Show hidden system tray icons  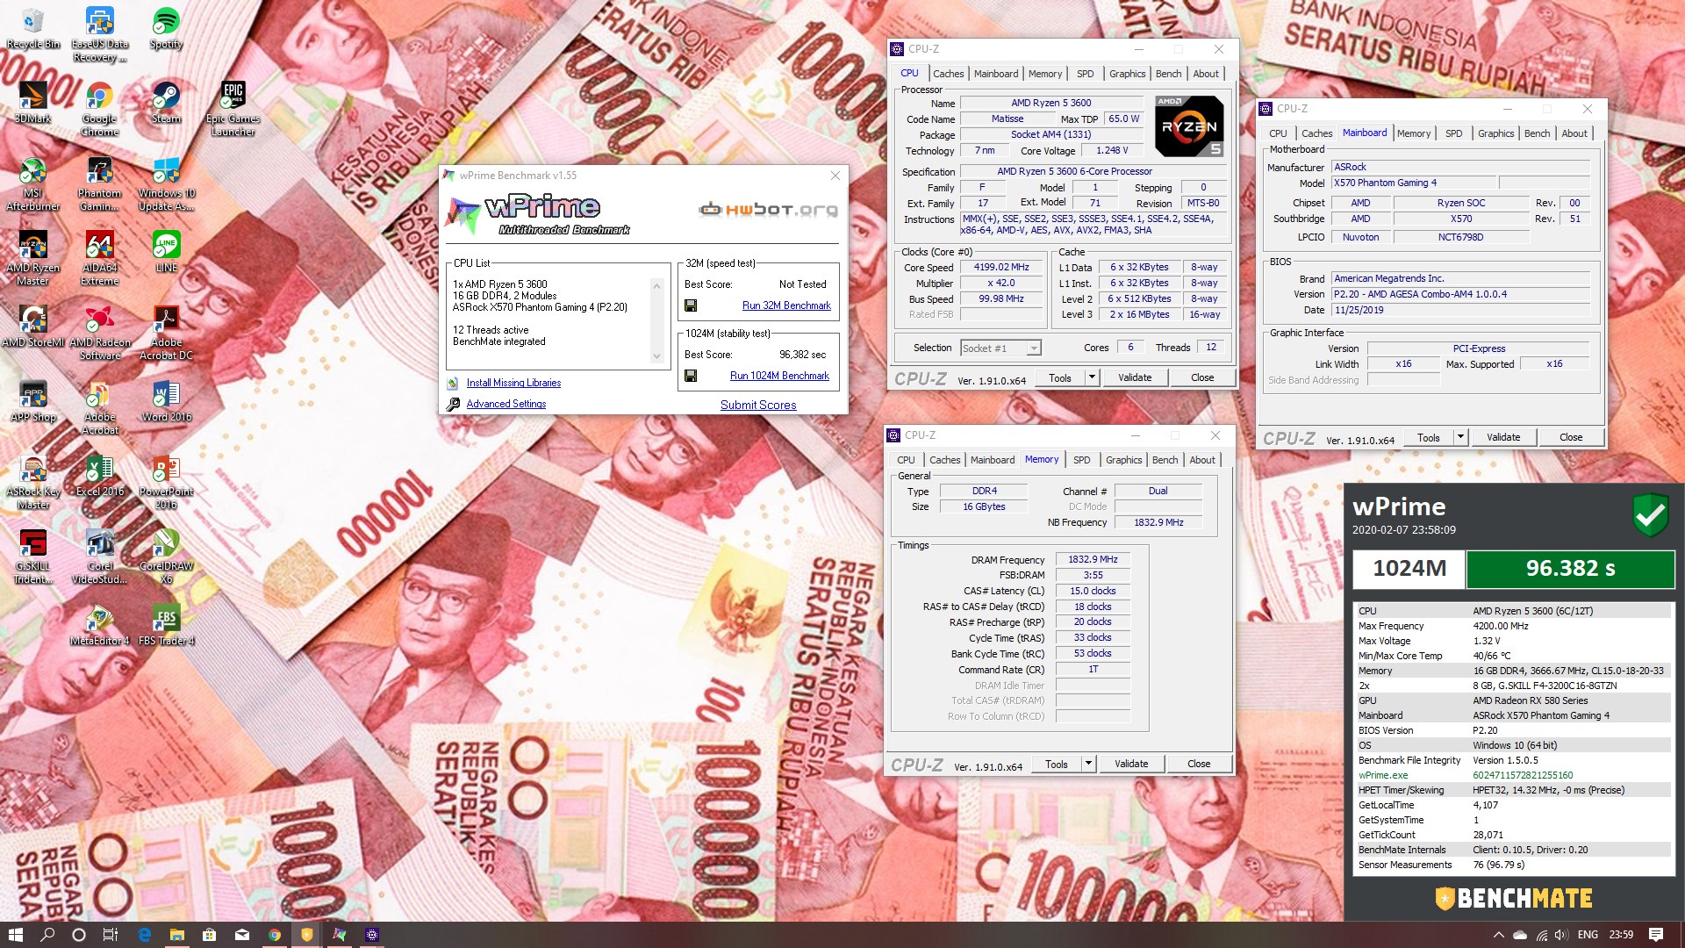1498,935
